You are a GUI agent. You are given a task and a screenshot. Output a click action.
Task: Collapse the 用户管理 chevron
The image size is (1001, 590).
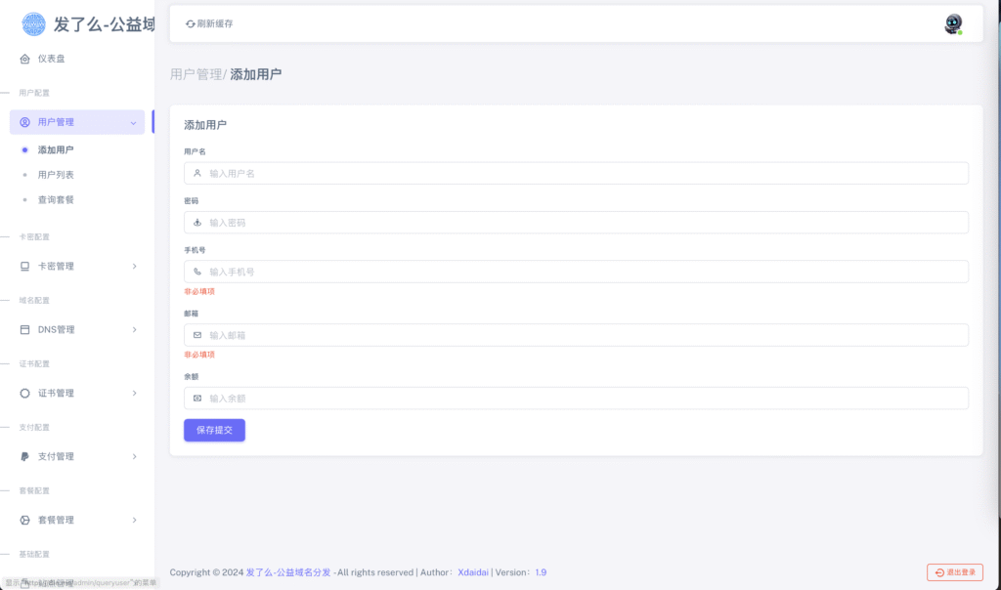click(x=133, y=122)
